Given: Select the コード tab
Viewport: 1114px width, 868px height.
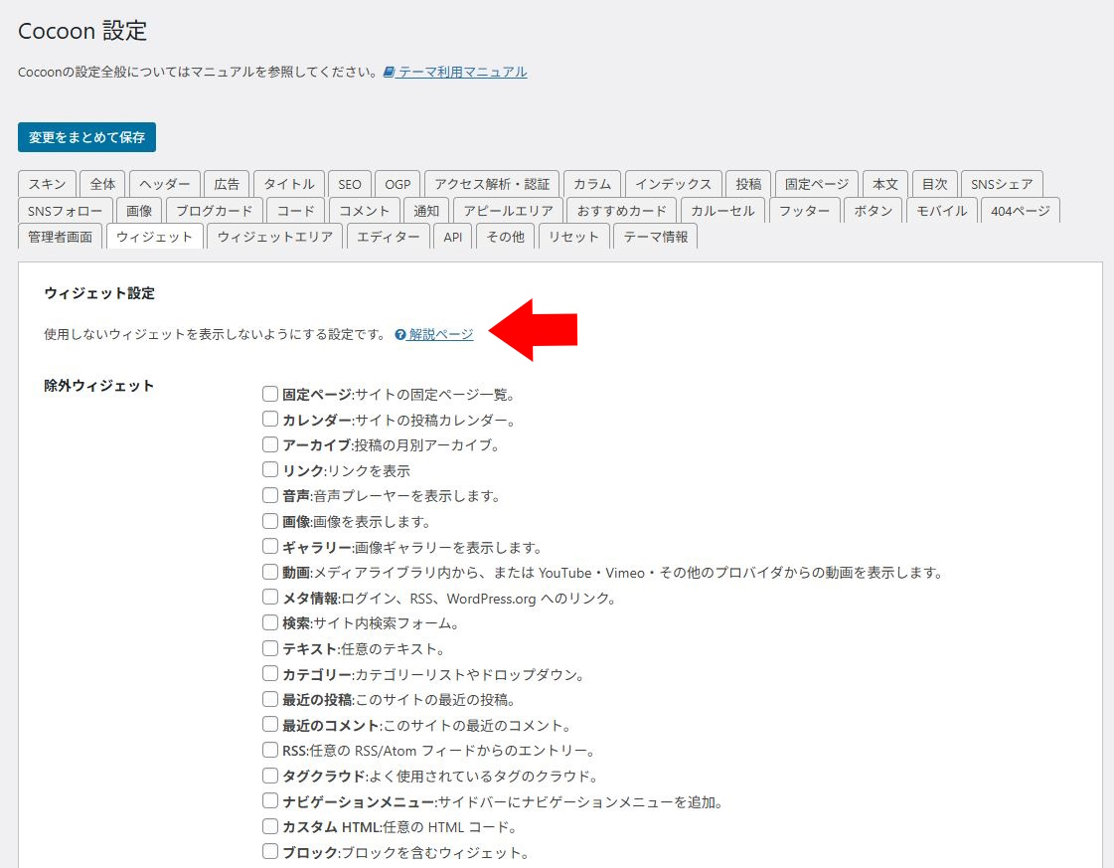Looking at the screenshot, I should (295, 211).
